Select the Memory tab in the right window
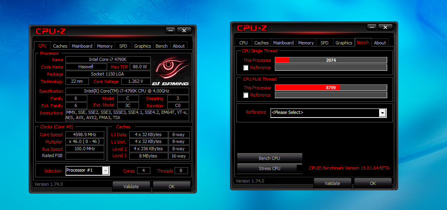Screen dimensions: 447x210 point(306,43)
